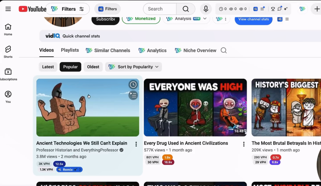Add Ancient Technologies video to Watch Later

pyautogui.click(x=133, y=85)
